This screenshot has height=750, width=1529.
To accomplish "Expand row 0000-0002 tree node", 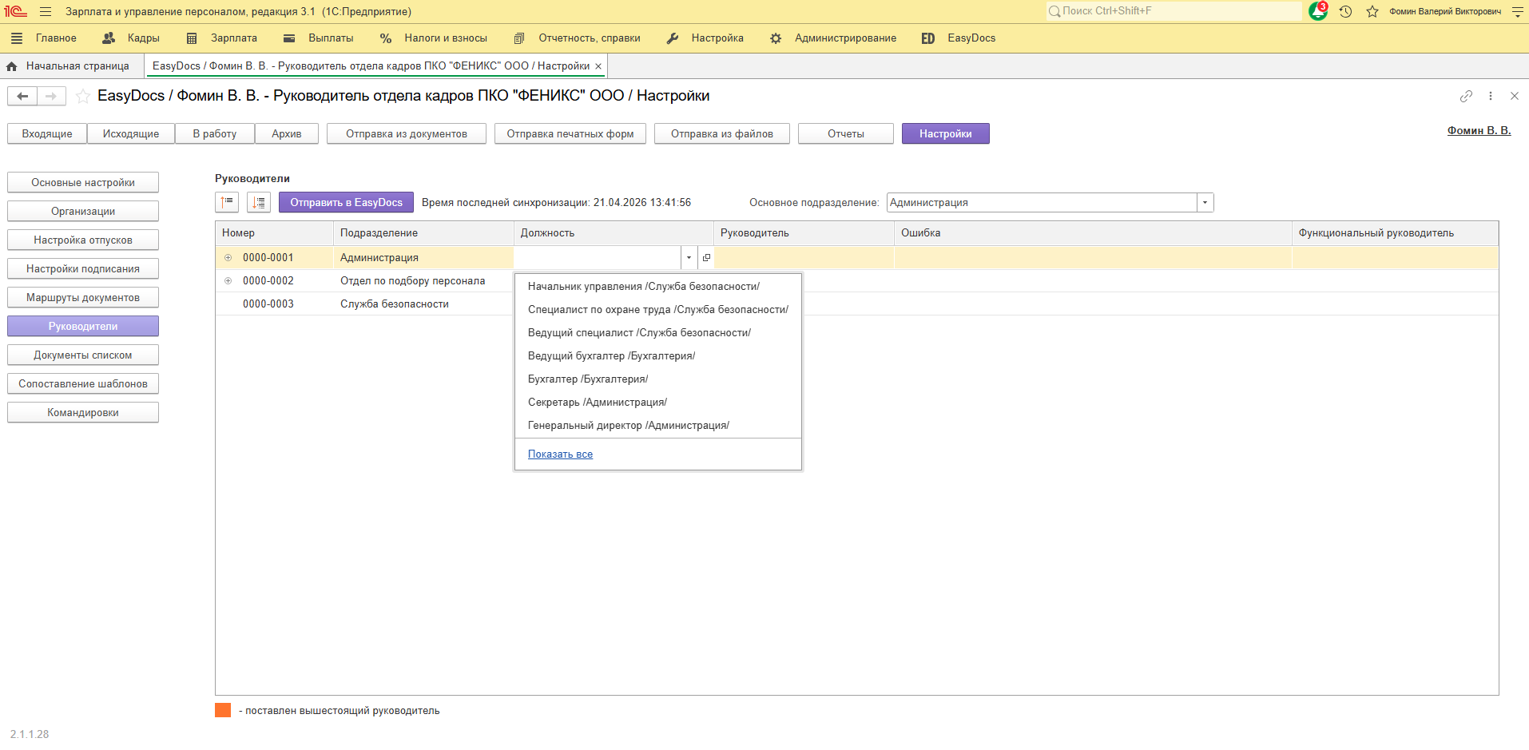I will click(228, 281).
